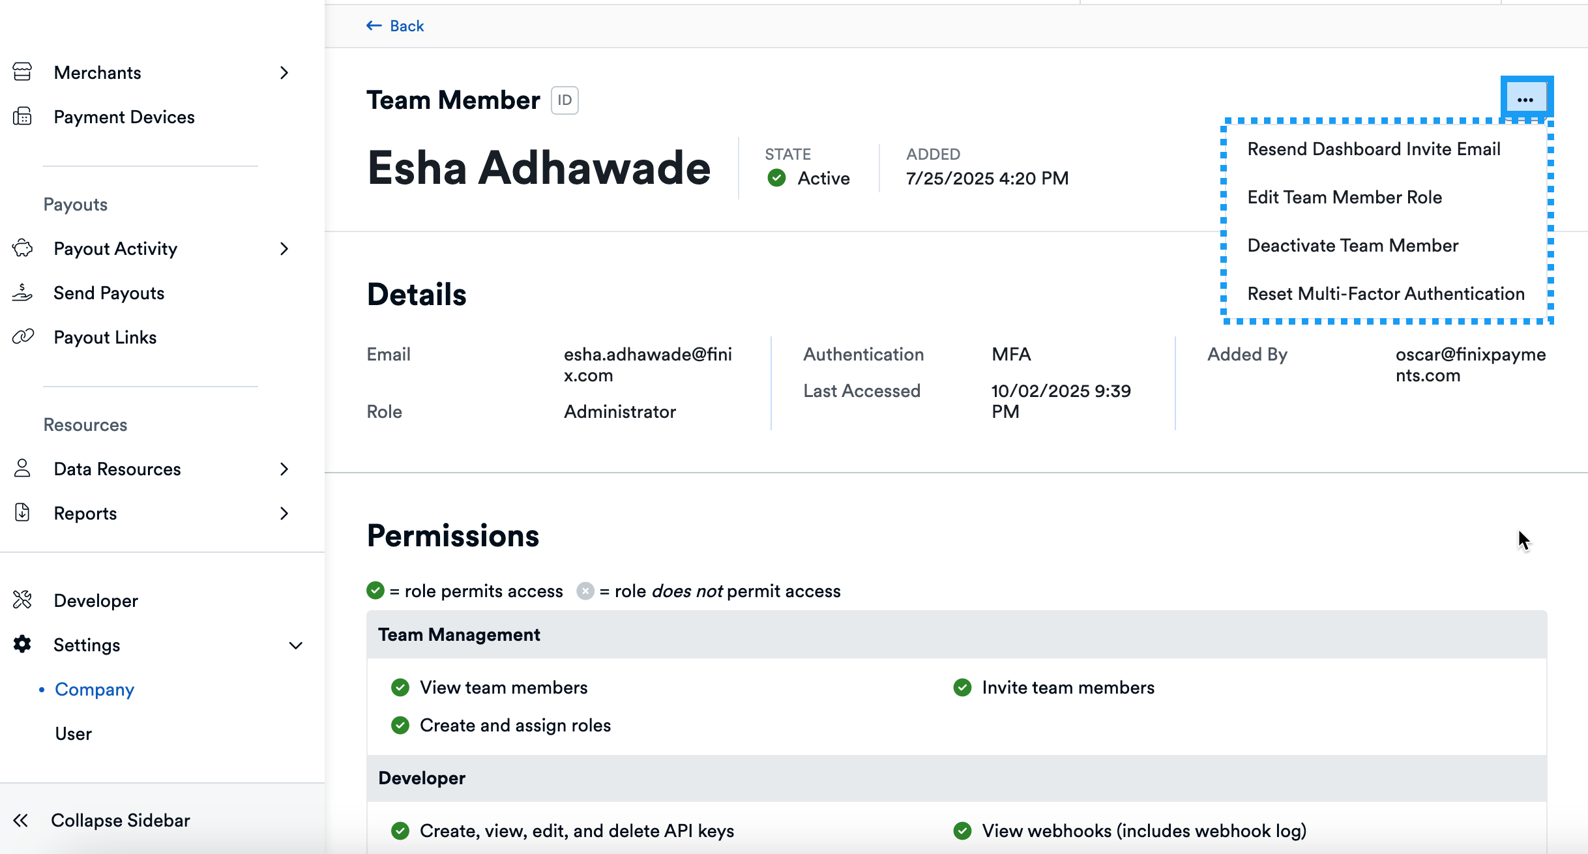Expand the Reports submenu chevron

click(284, 513)
